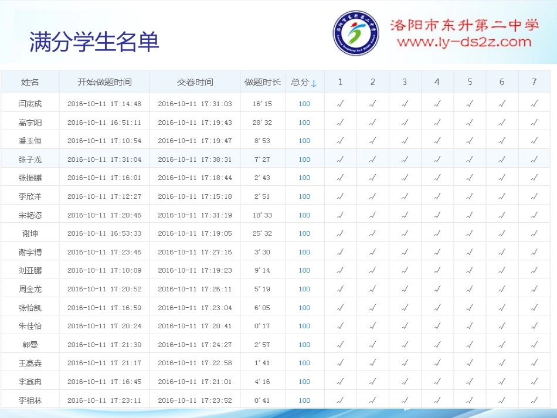Click question 1 checkmark in 李相林's row
Screen dimensions: 557x418
click(340, 400)
